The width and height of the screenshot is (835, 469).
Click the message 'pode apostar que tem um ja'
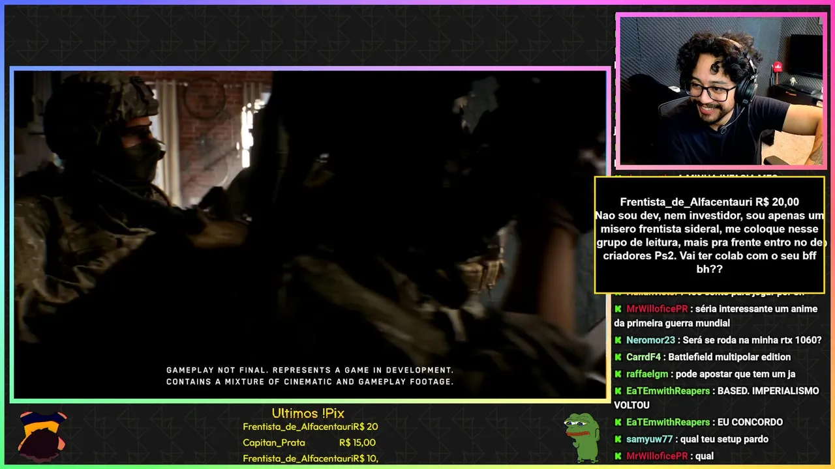(735, 374)
